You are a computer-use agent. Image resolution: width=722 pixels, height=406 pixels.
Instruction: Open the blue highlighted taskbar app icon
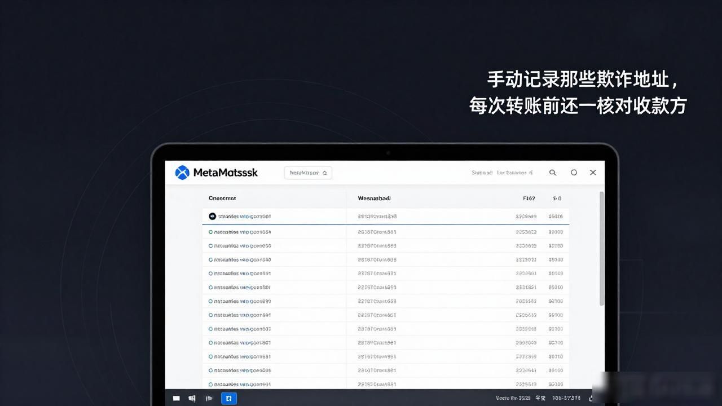click(229, 399)
